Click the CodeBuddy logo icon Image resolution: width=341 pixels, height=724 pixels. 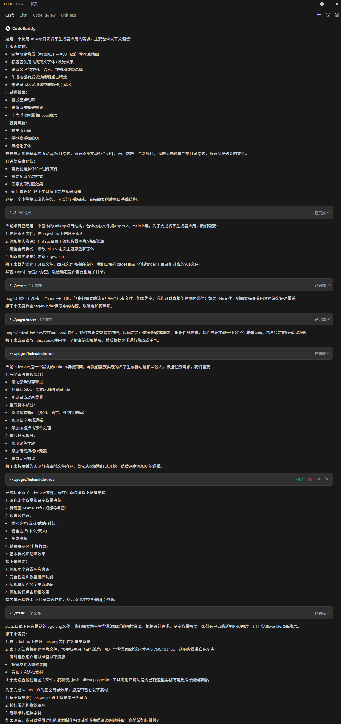(8, 28)
